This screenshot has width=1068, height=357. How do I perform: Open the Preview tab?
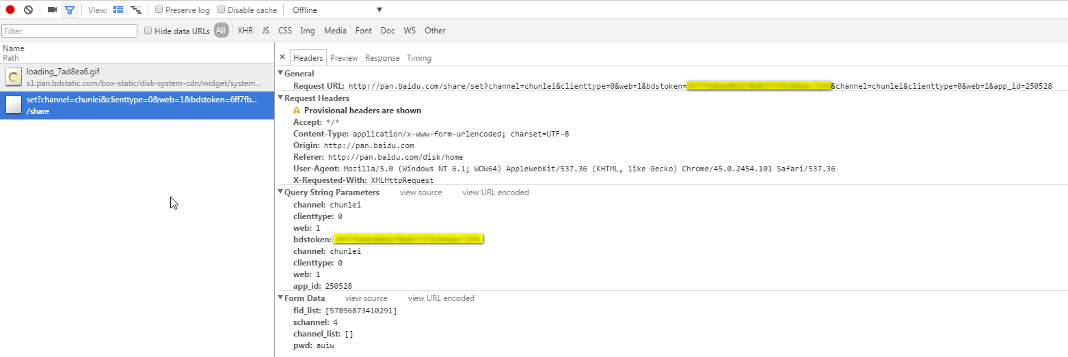click(x=344, y=58)
